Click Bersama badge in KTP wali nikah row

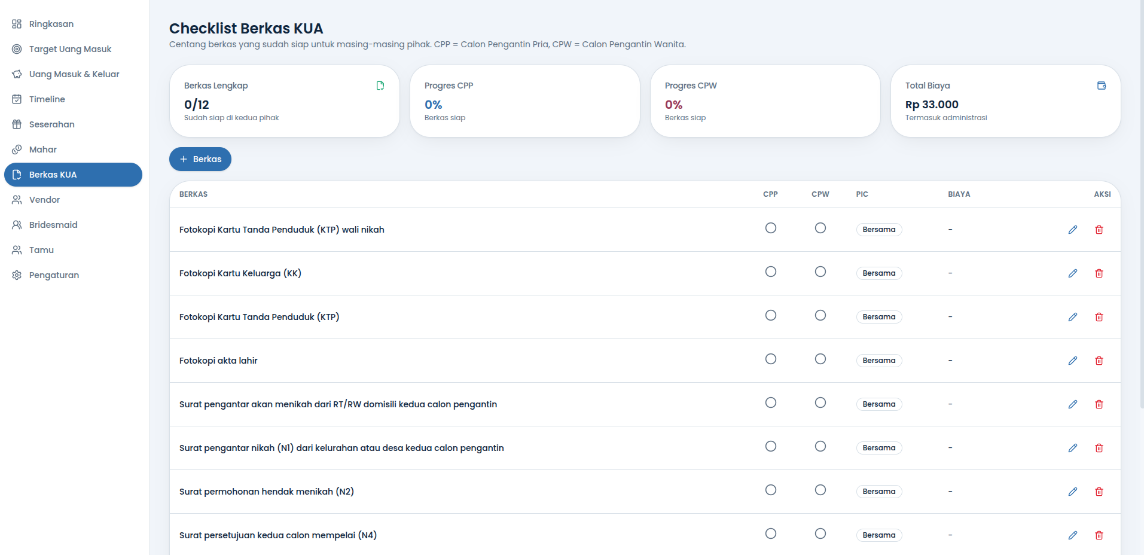(x=879, y=230)
